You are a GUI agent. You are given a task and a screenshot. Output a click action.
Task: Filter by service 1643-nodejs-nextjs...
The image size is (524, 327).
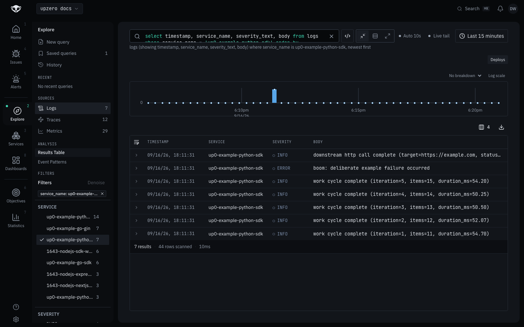pyautogui.click(x=73, y=286)
